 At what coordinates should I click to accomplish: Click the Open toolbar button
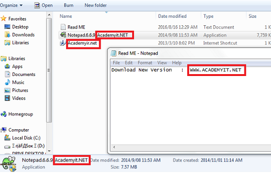click(43, 5)
